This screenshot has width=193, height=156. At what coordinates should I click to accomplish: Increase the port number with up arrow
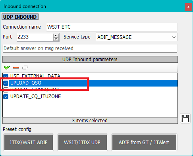(x=56, y=35)
